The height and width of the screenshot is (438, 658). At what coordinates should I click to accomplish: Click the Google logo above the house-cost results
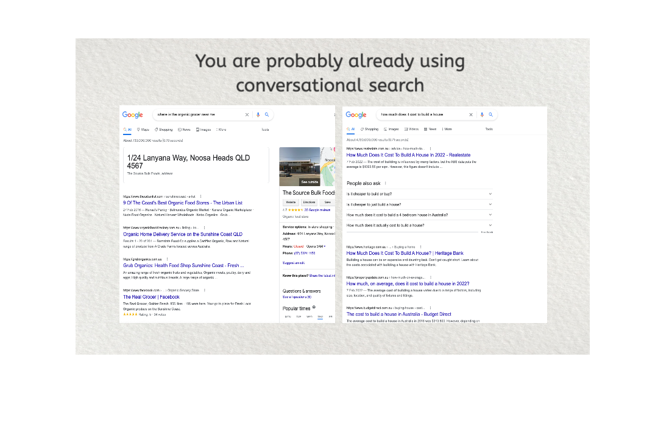pos(356,114)
